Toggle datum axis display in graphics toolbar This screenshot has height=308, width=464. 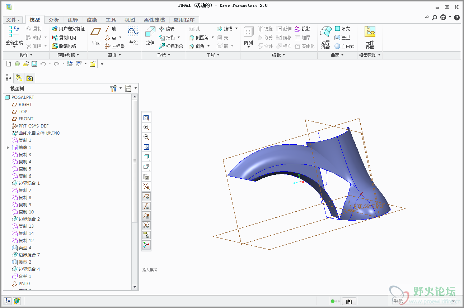click(x=146, y=206)
